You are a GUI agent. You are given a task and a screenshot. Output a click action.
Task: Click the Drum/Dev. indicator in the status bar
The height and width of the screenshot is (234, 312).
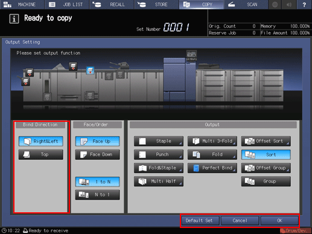[295, 230]
